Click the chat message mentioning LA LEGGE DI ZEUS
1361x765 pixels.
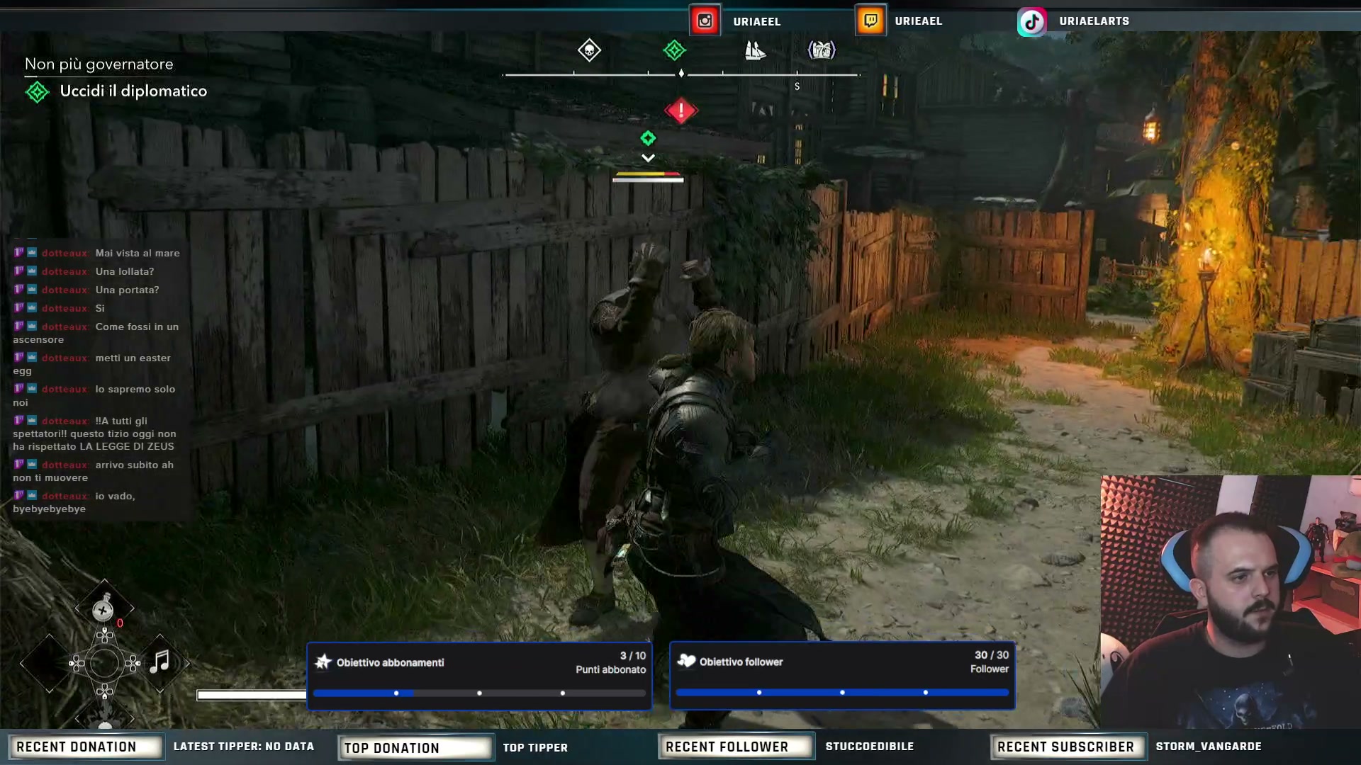[94, 433]
